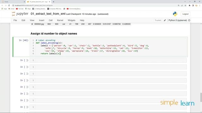Switch to the Home browser tab

13,2
